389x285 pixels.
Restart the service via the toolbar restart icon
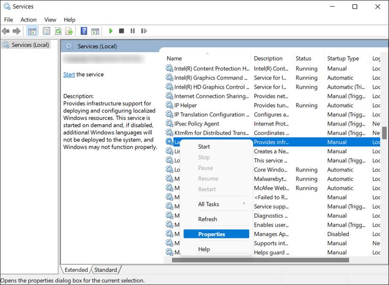(x=144, y=31)
